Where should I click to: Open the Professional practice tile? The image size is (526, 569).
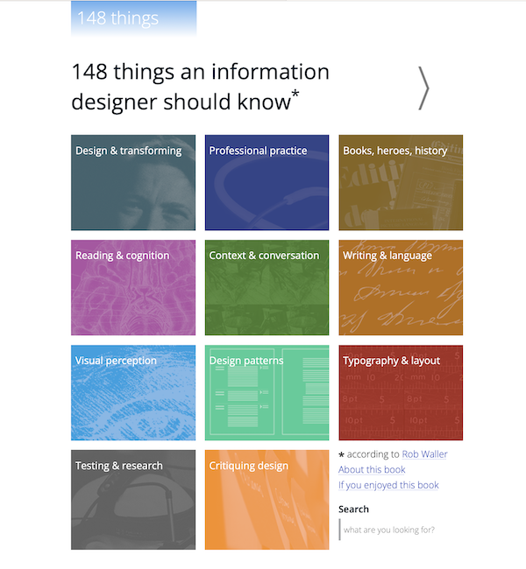point(267,183)
